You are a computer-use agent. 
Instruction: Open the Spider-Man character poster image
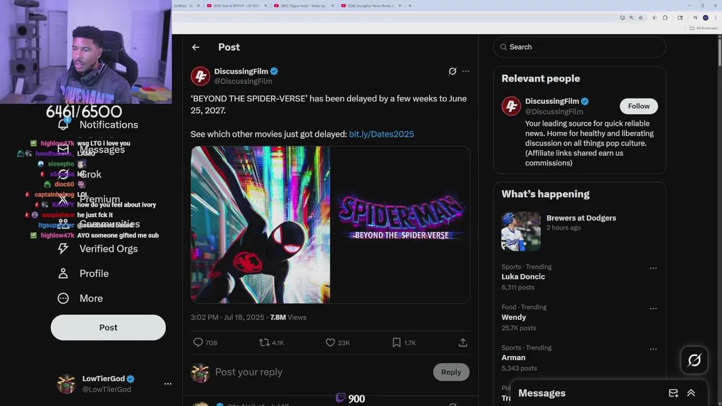point(260,225)
